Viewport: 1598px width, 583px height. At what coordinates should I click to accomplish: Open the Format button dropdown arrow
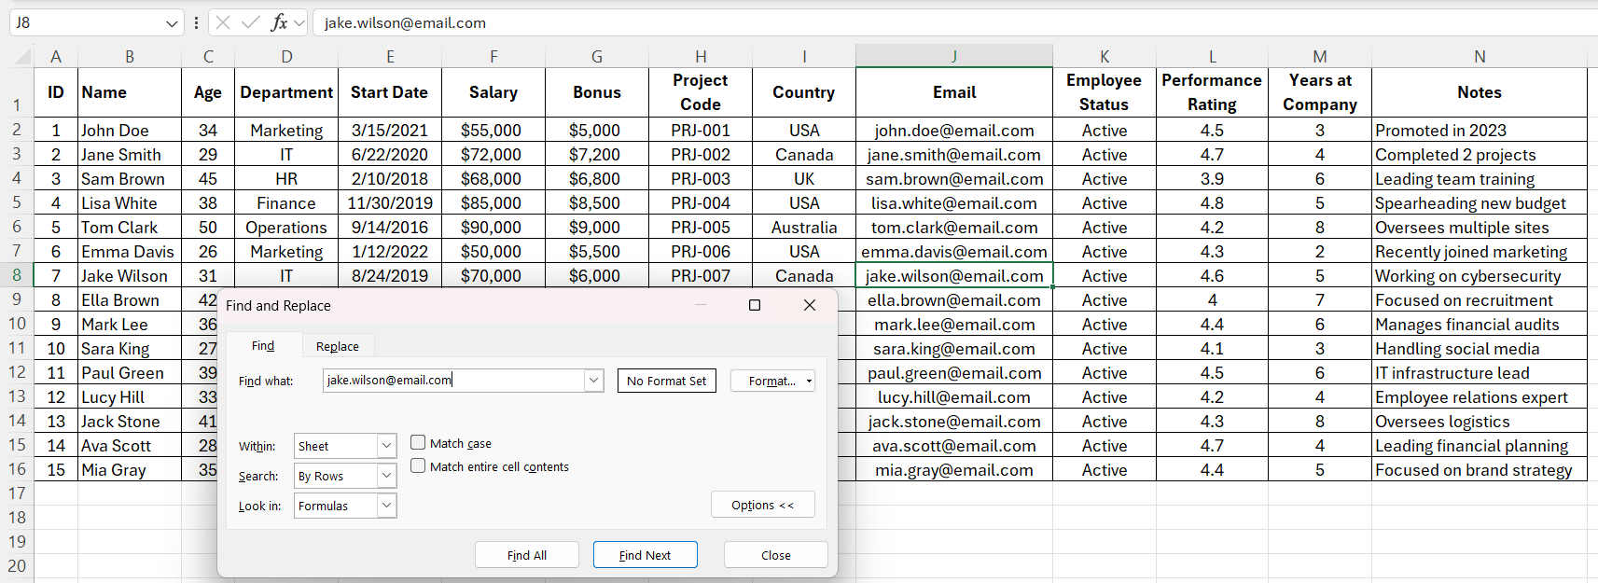point(809,381)
